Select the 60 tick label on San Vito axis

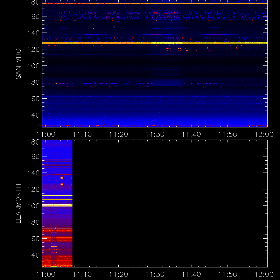point(35,99)
